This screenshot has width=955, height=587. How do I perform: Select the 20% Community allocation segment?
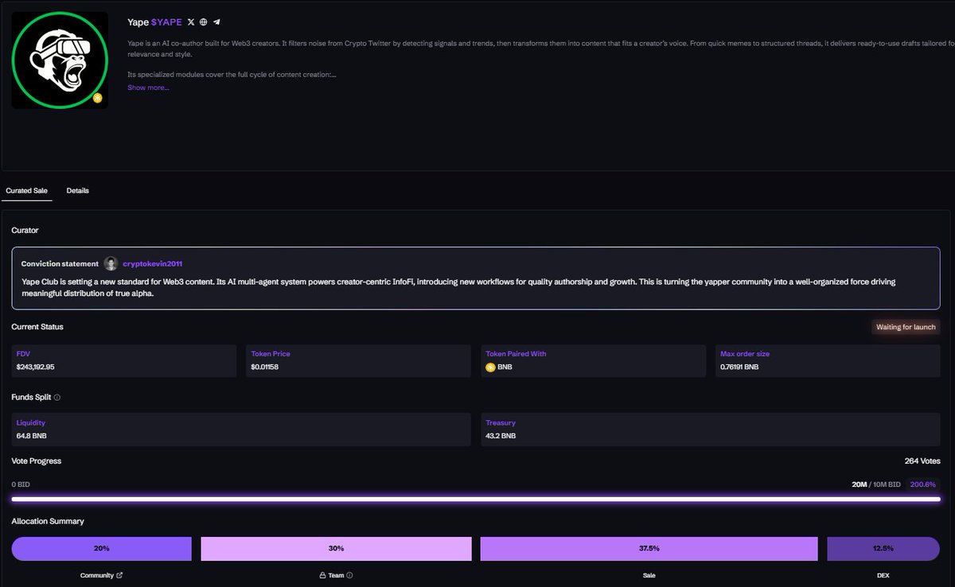click(102, 549)
